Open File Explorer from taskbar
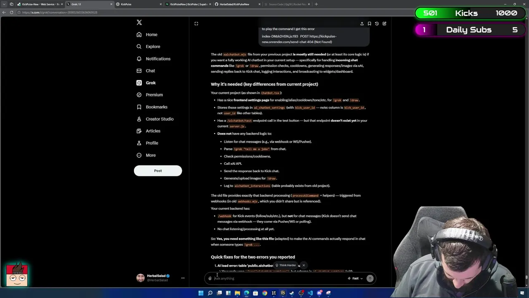Screen dimensions: 529x298 click(x=237, y=293)
